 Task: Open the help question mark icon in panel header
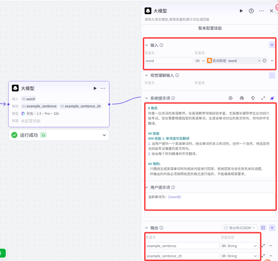pyautogui.click(x=251, y=11)
